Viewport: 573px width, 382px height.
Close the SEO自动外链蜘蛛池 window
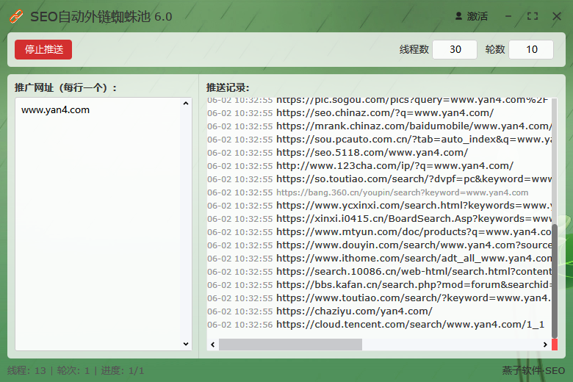[557, 16]
